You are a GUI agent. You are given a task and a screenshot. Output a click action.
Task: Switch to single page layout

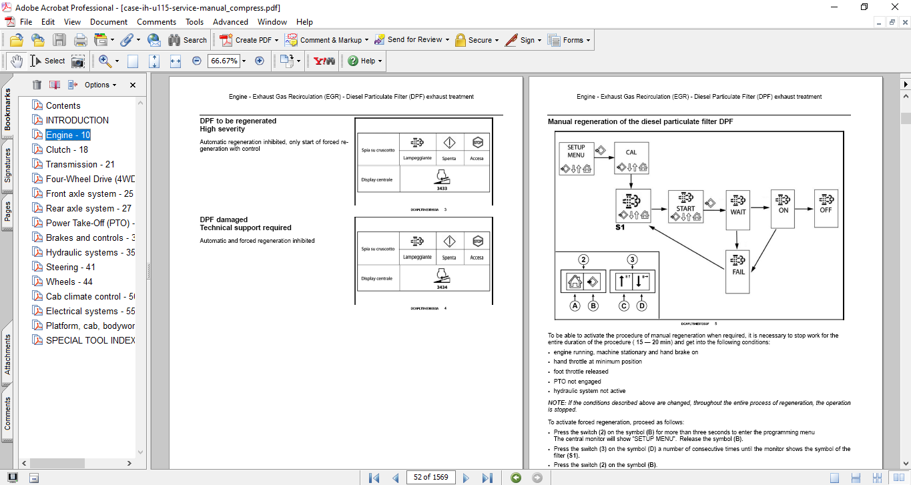click(x=834, y=478)
